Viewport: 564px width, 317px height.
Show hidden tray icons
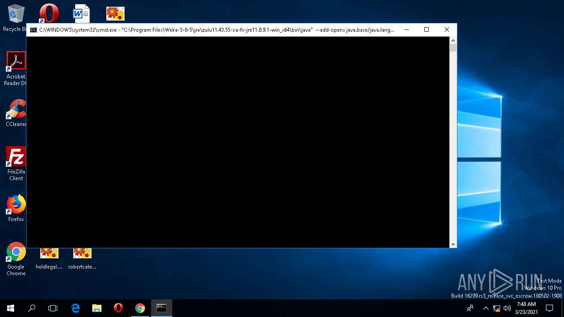[486, 308]
